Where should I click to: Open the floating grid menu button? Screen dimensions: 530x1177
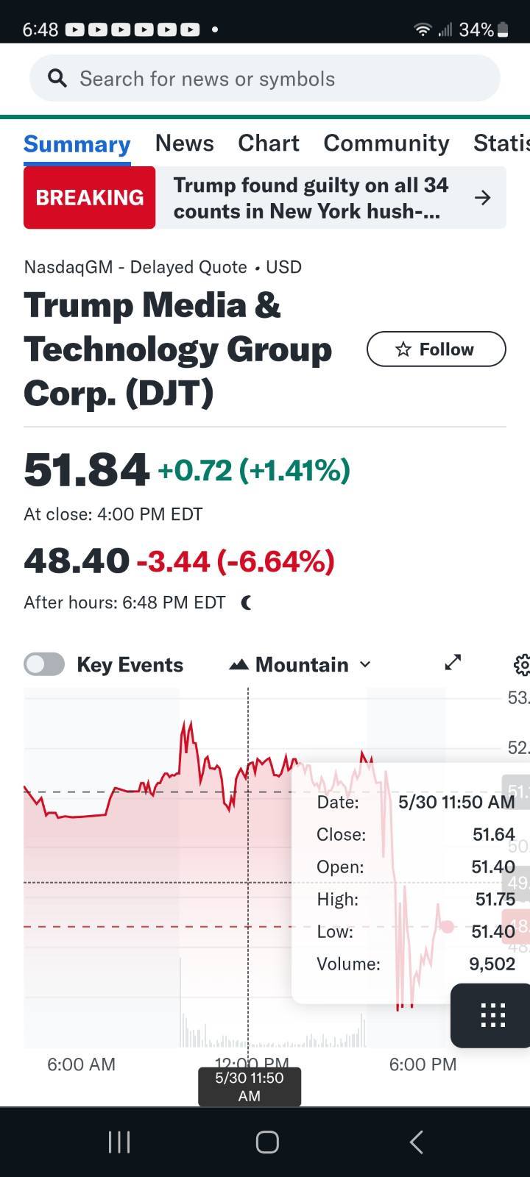tap(492, 1015)
